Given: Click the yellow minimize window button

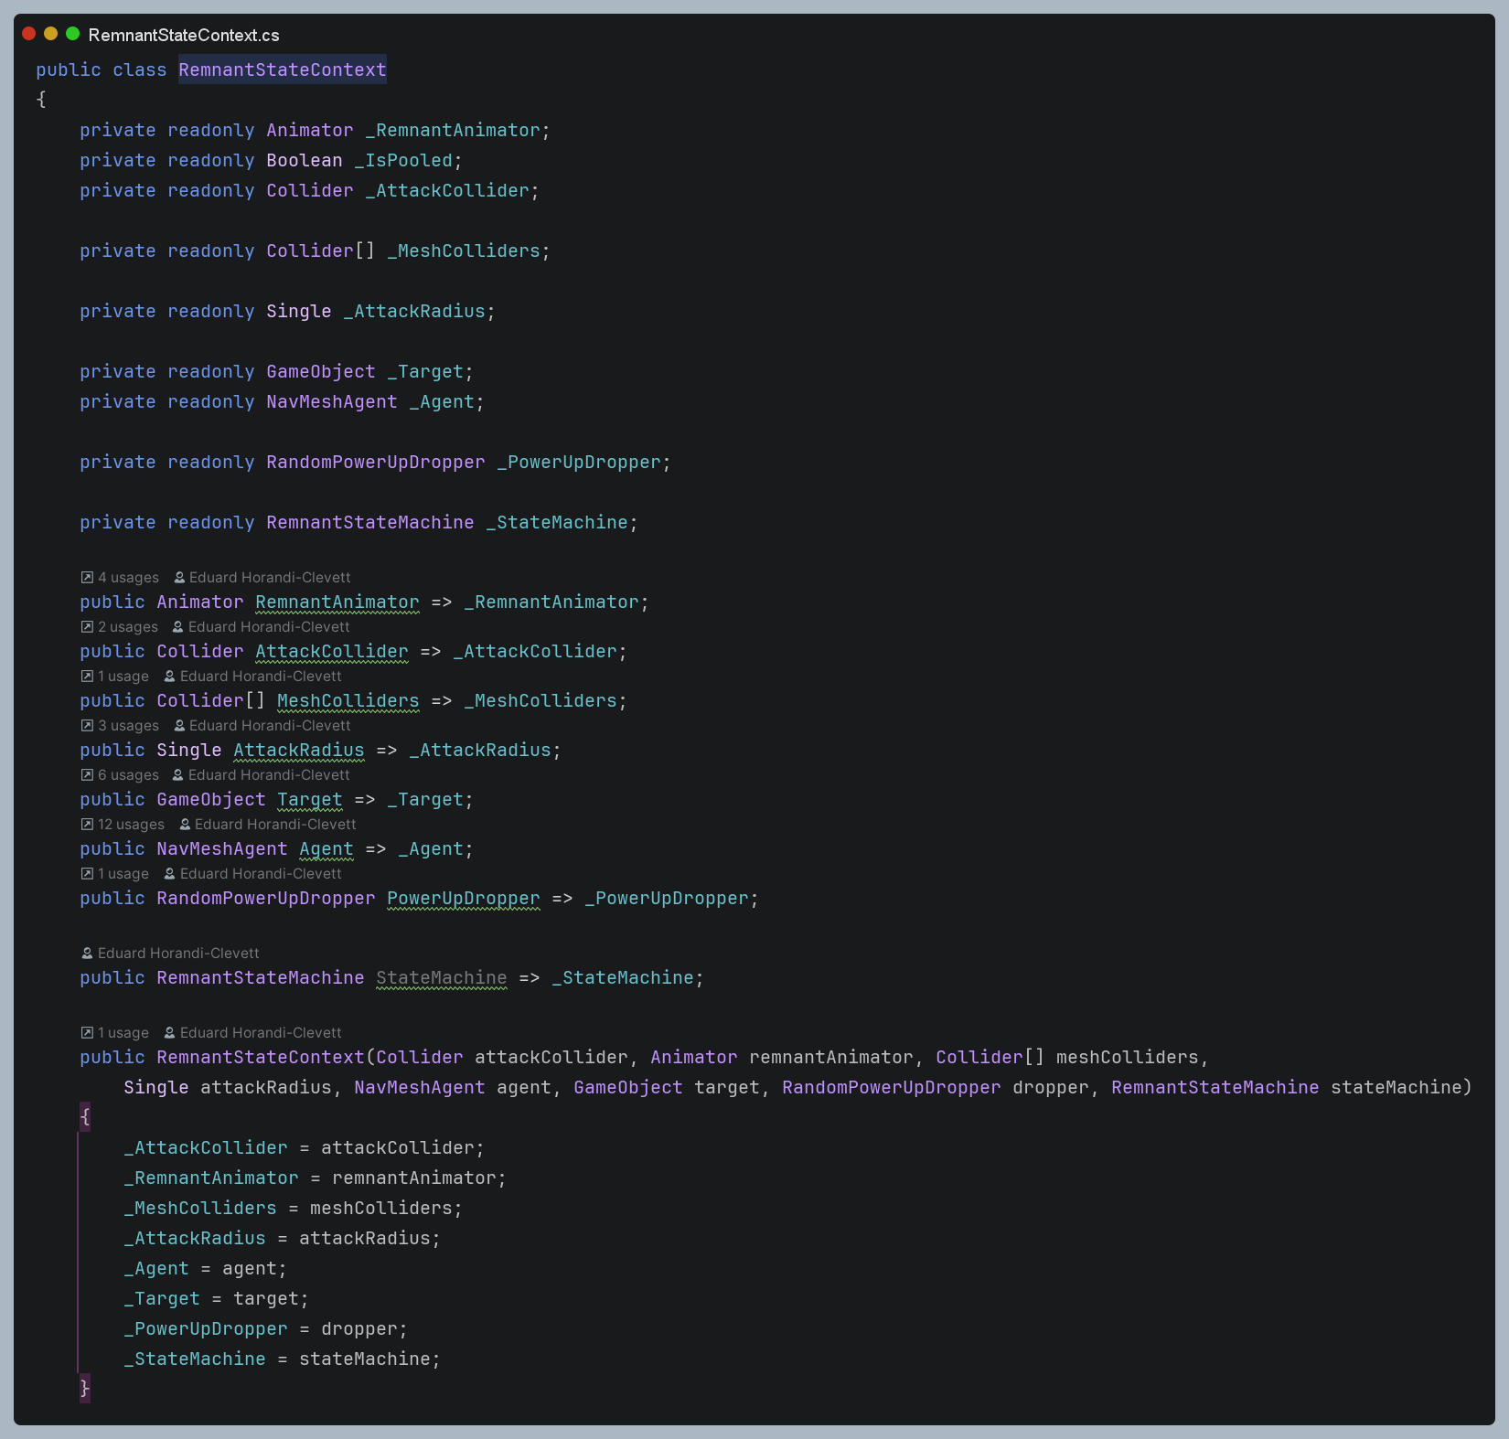Looking at the screenshot, I should click(51, 34).
